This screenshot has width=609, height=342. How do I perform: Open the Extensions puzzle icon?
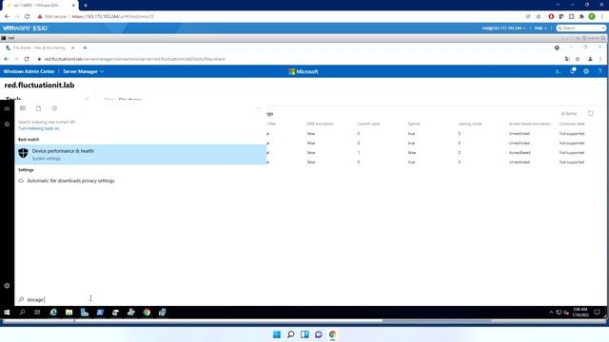click(581, 17)
